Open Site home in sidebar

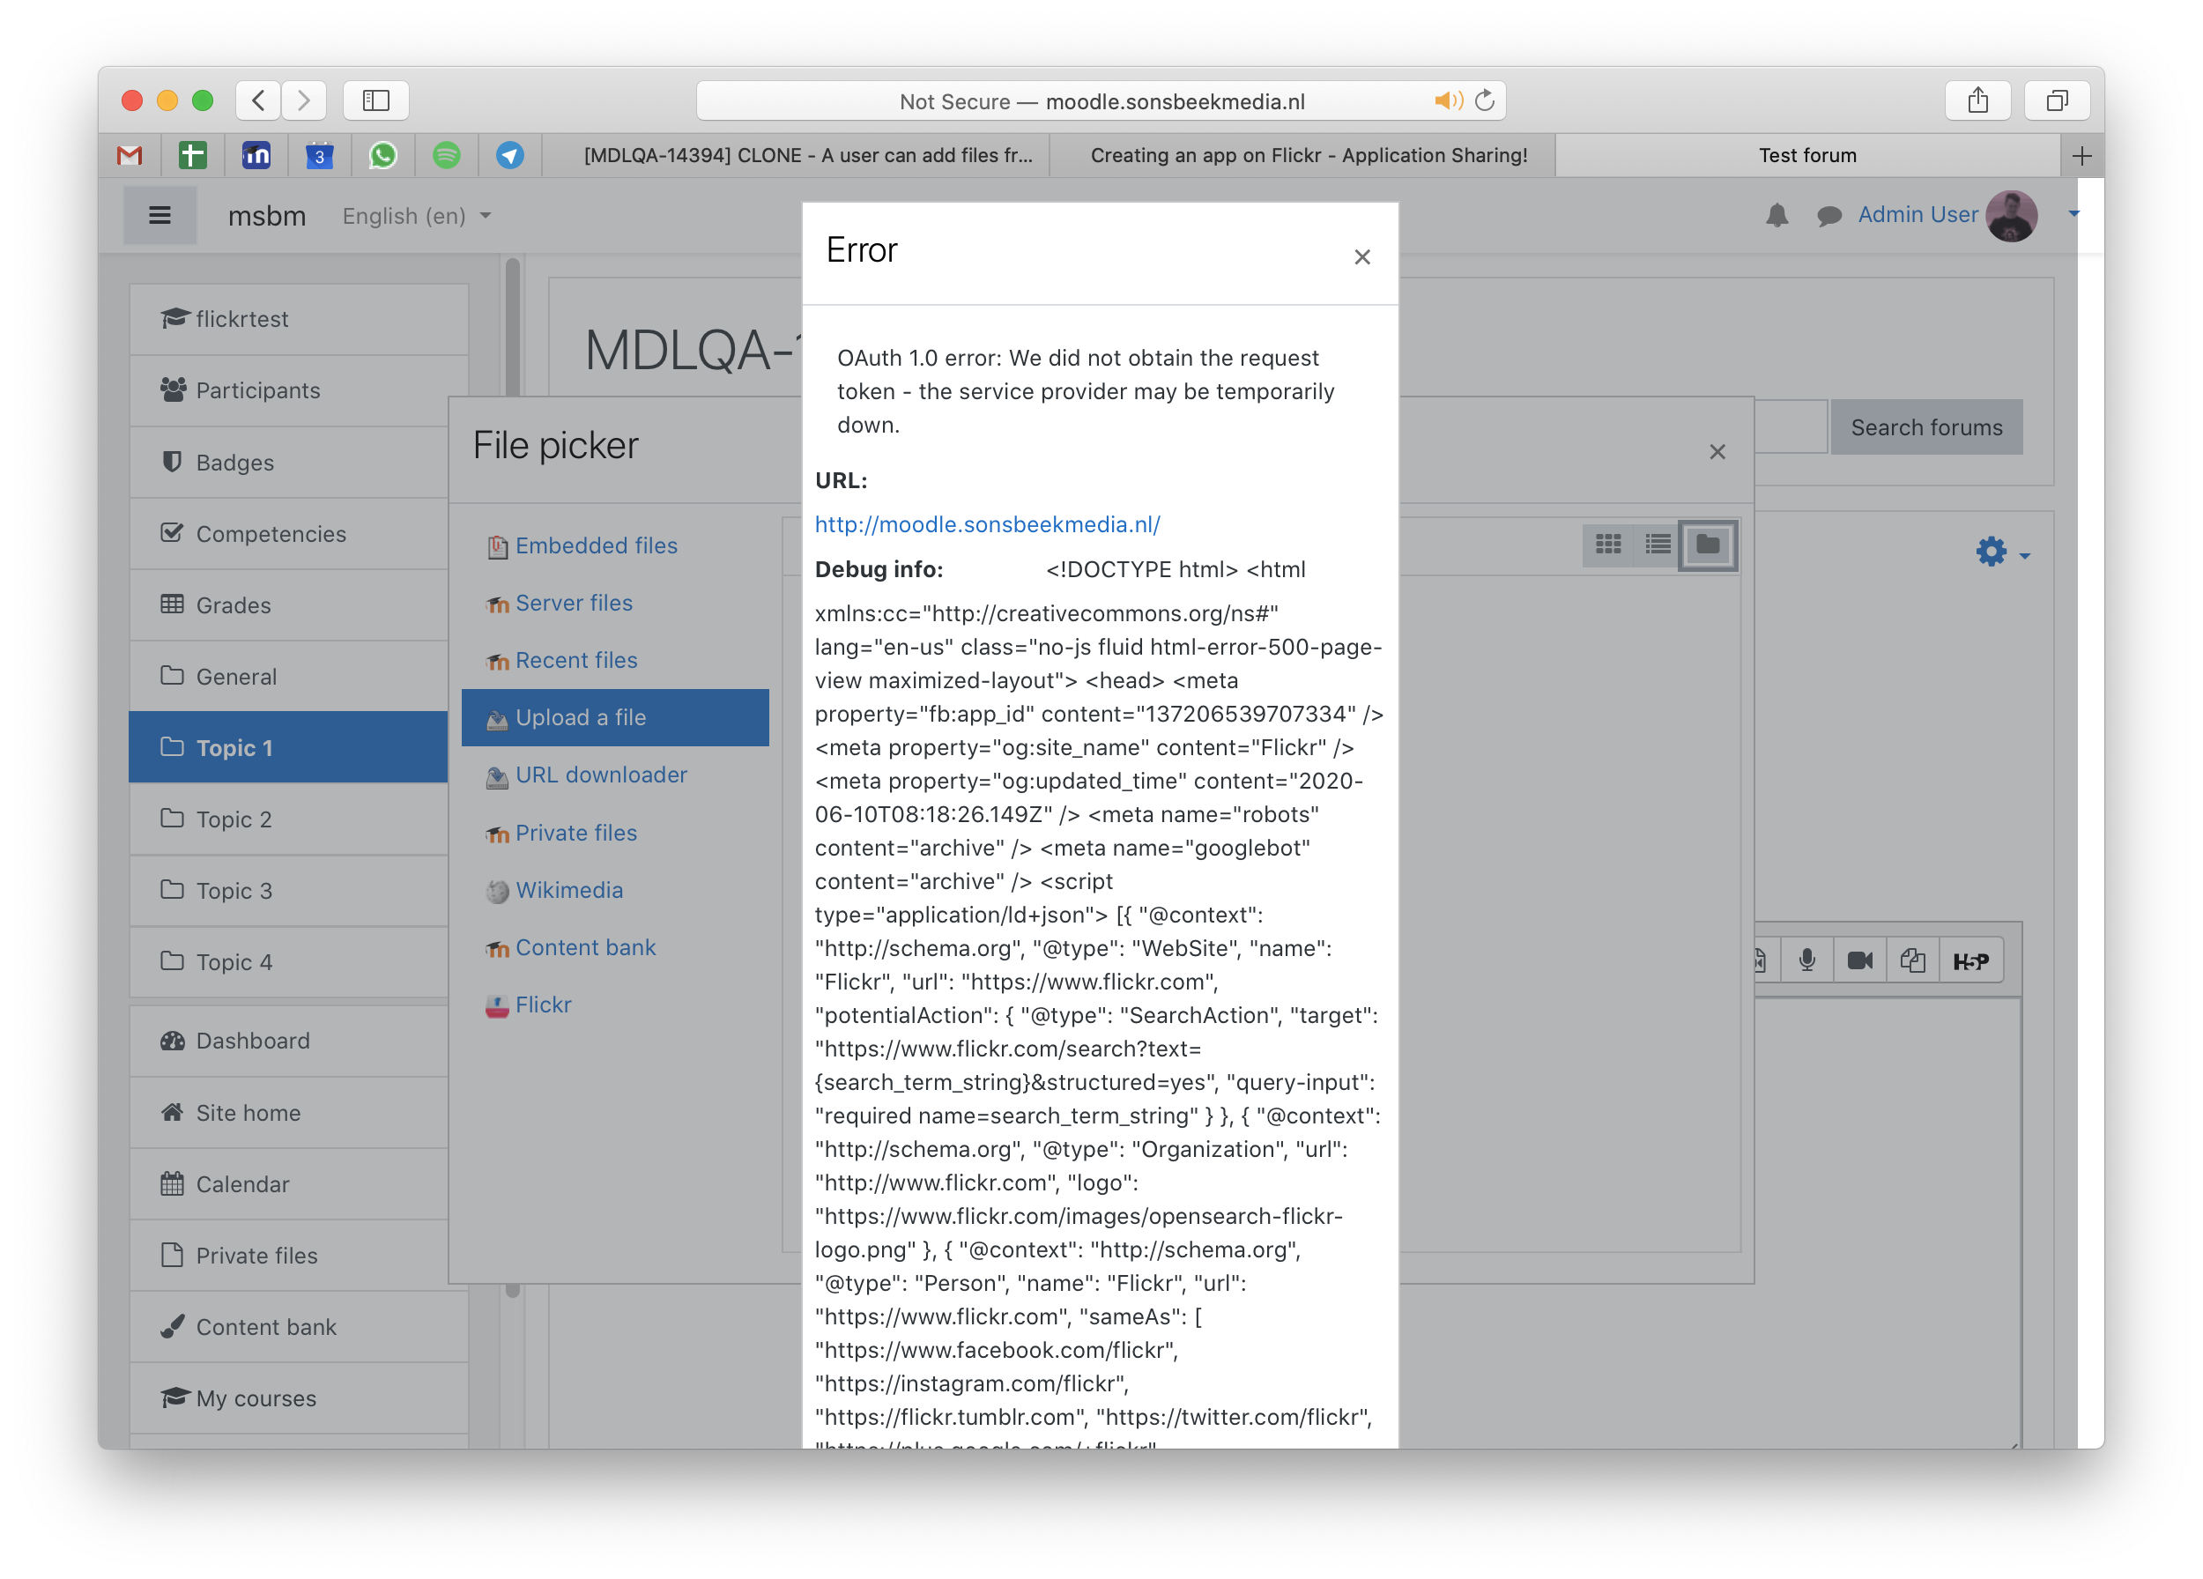[288, 1113]
